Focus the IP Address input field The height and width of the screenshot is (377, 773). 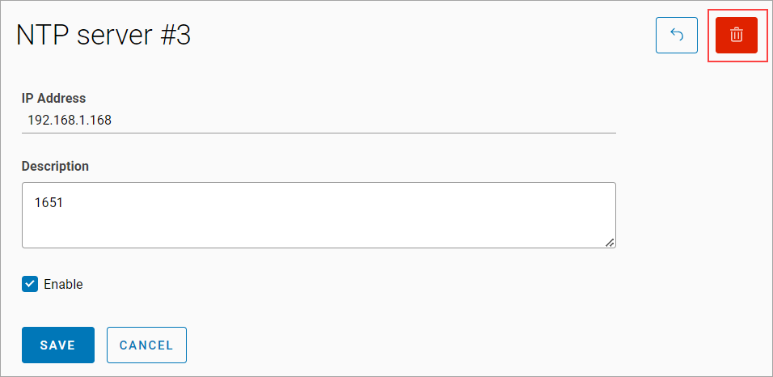pos(319,121)
